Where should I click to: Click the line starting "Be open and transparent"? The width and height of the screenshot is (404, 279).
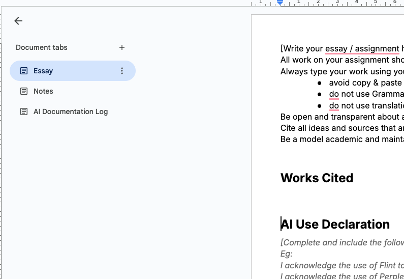coord(341,117)
